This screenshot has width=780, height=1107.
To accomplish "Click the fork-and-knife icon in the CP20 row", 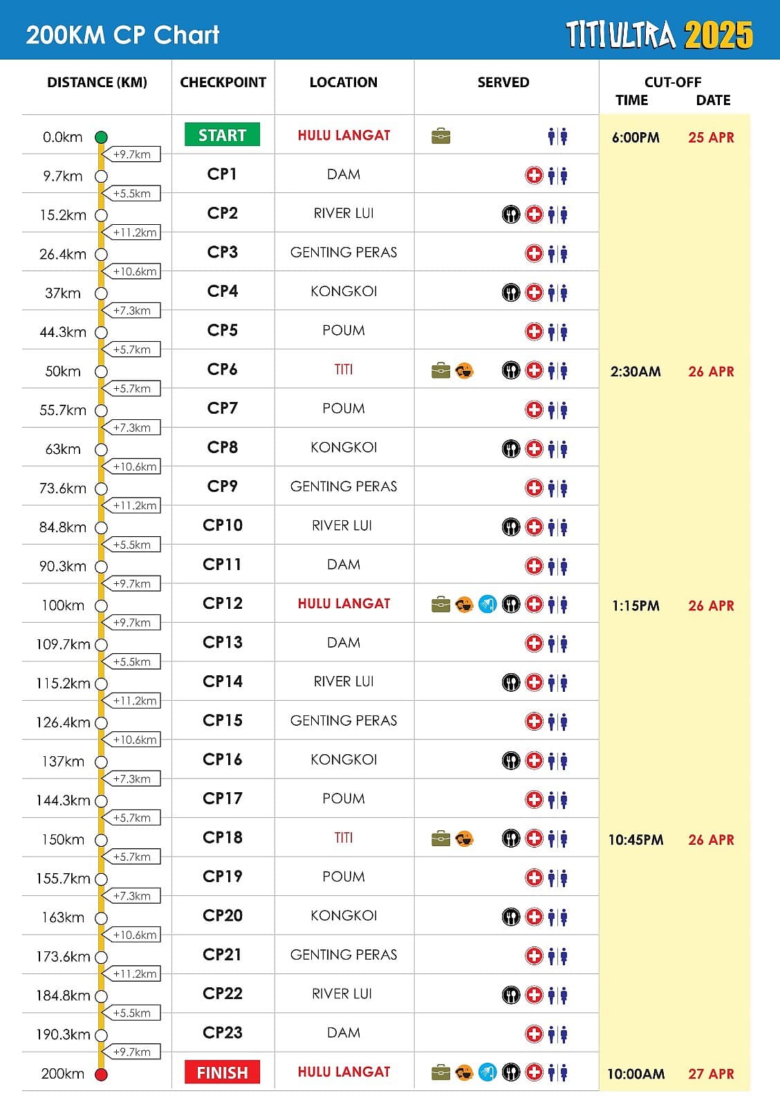I will coord(510,917).
